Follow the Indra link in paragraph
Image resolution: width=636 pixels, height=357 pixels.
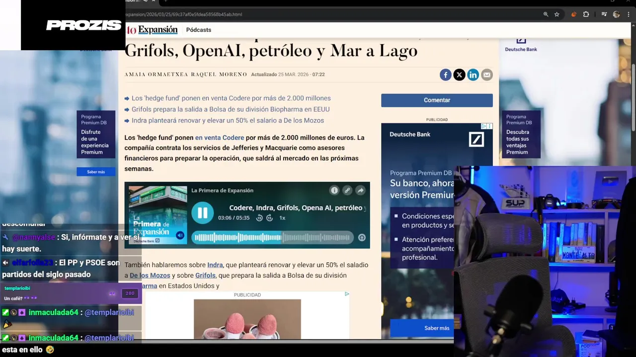click(x=215, y=265)
